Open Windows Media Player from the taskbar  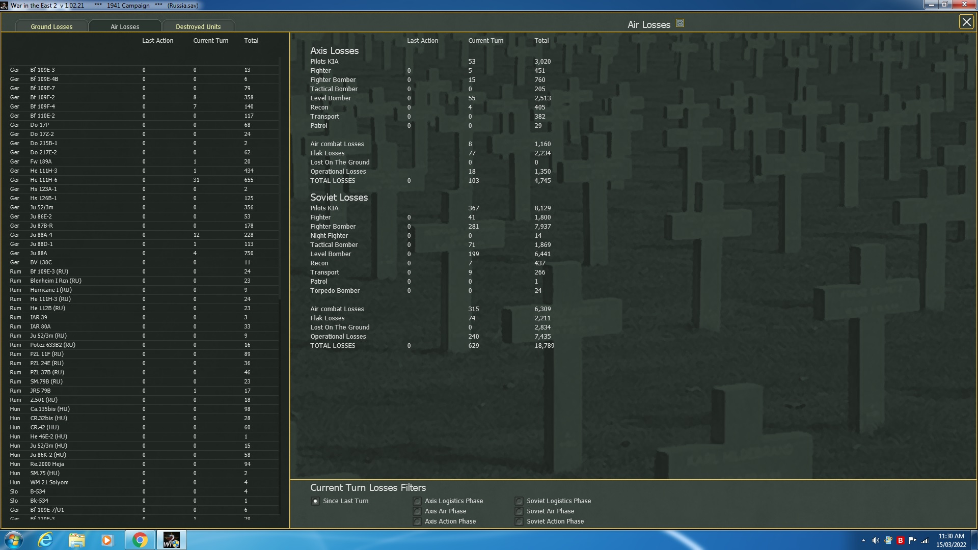tap(107, 540)
